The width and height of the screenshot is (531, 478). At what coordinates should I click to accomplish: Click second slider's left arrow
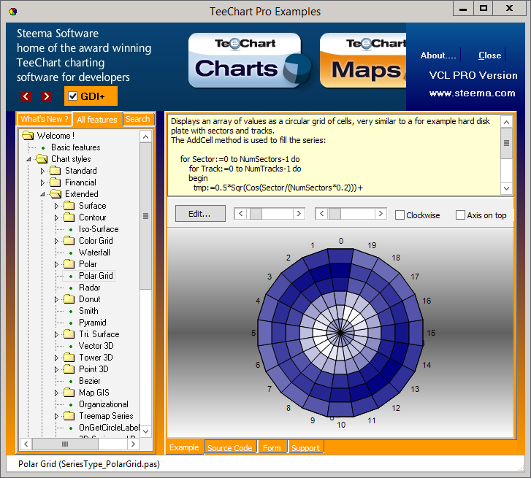click(x=321, y=214)
